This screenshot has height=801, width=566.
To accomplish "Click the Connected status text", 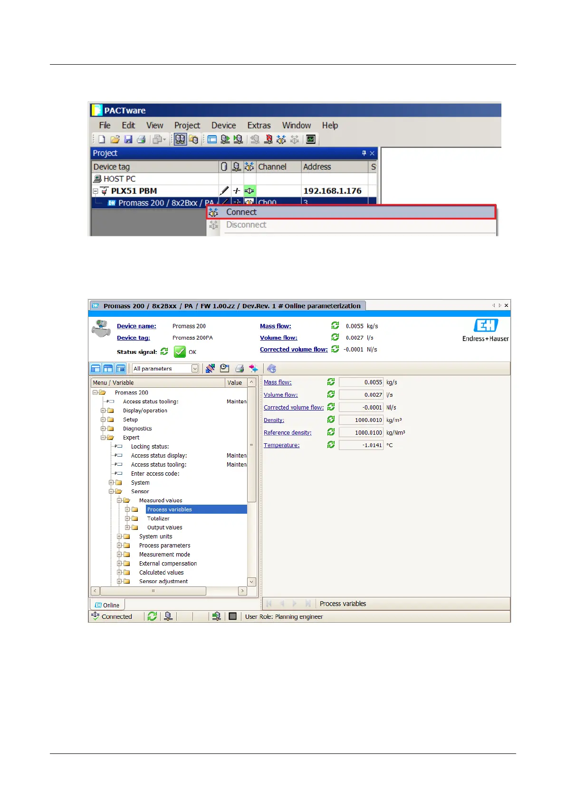I will pos(116,616).
